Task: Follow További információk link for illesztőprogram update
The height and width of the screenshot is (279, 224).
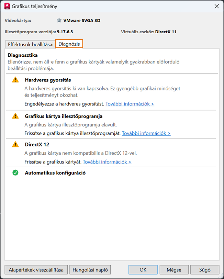Action: click(x=146, y=133)
